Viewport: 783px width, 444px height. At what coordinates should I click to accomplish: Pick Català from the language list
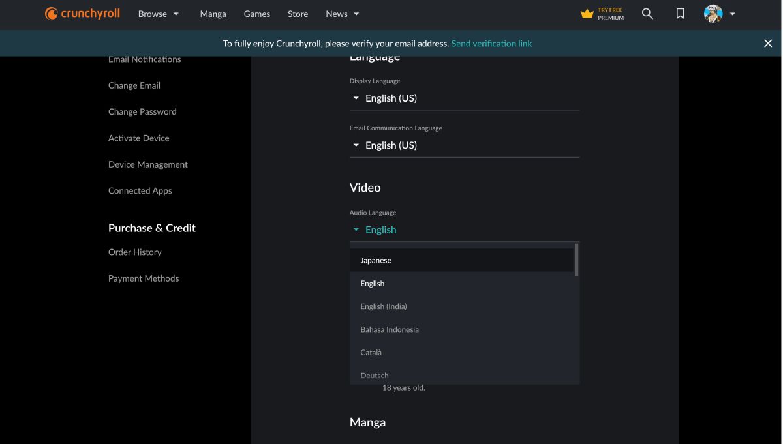click(371, 353)
